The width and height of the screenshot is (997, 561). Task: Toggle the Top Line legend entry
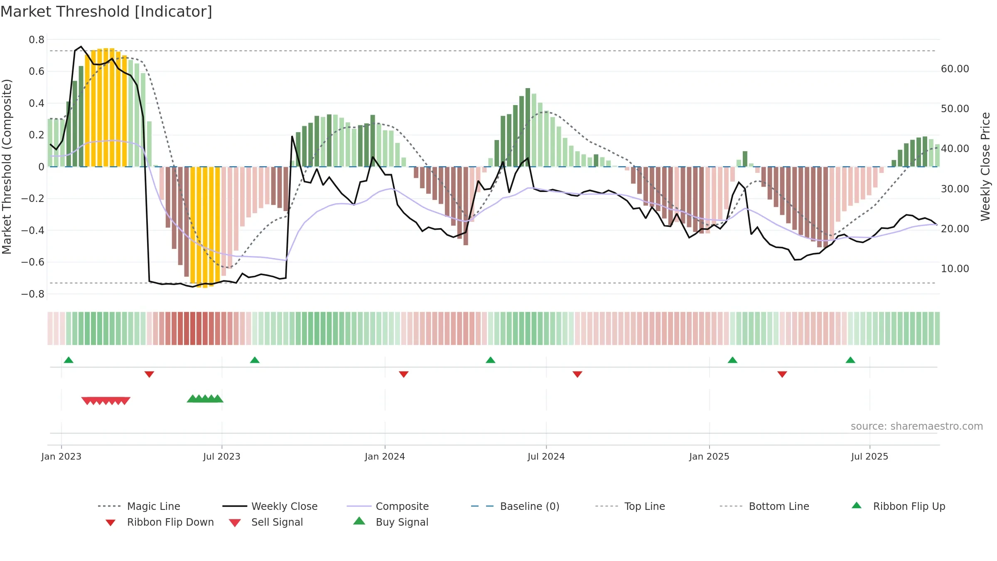point(630,506)
